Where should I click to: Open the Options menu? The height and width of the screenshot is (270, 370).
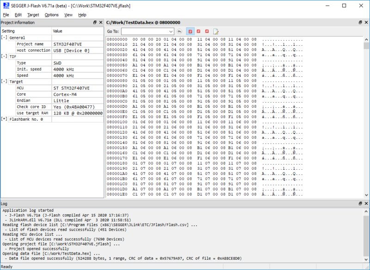coord(52,15)
